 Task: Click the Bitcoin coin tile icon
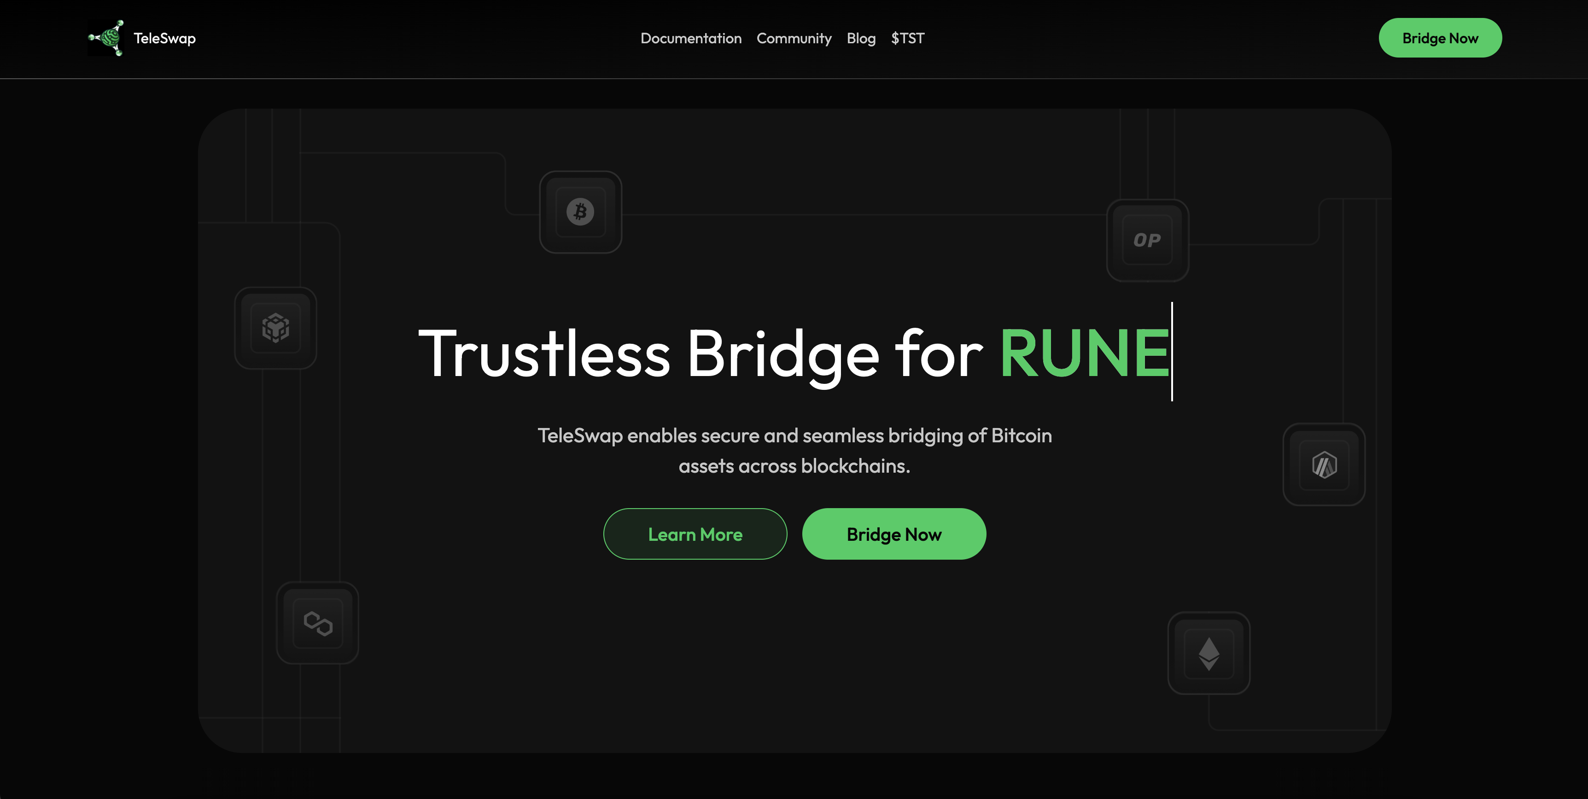click(580, 212)
